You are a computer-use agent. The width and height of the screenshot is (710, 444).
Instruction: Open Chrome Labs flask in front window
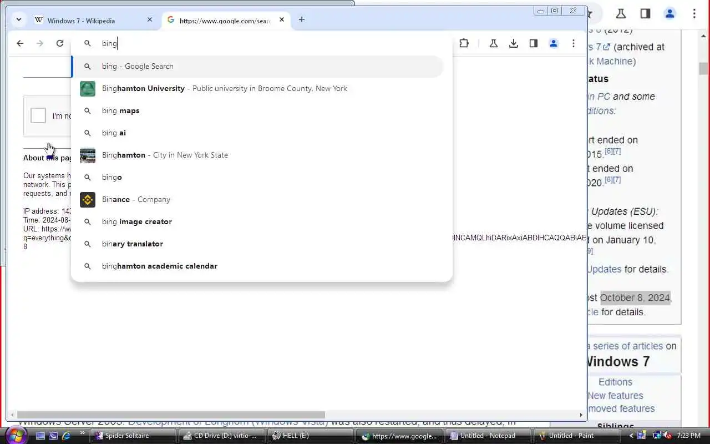493,43
